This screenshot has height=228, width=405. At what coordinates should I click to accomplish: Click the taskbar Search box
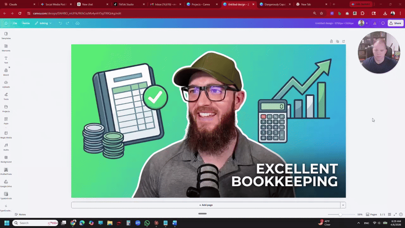[x=35, y=223]
